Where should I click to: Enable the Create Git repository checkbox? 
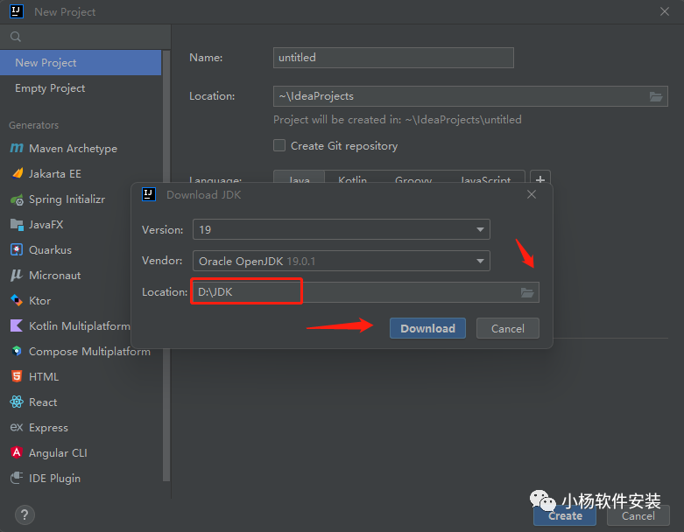279,146
